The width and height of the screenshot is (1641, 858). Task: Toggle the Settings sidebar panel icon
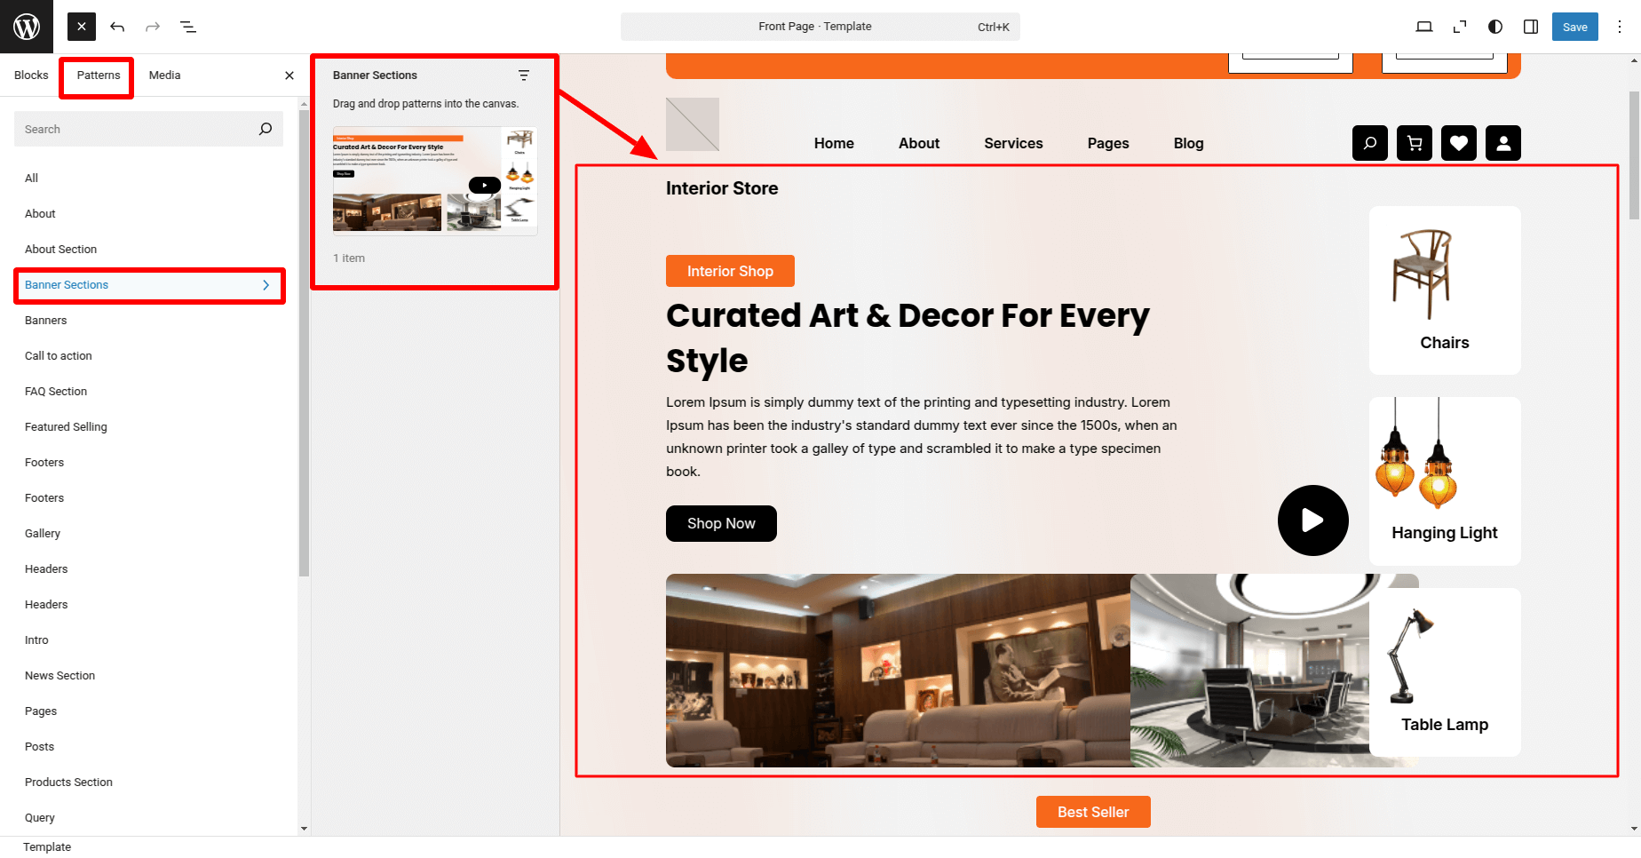coord(1531,27)
